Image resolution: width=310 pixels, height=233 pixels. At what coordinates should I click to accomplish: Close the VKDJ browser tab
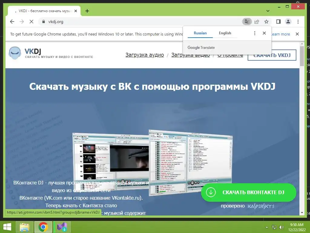76,11
